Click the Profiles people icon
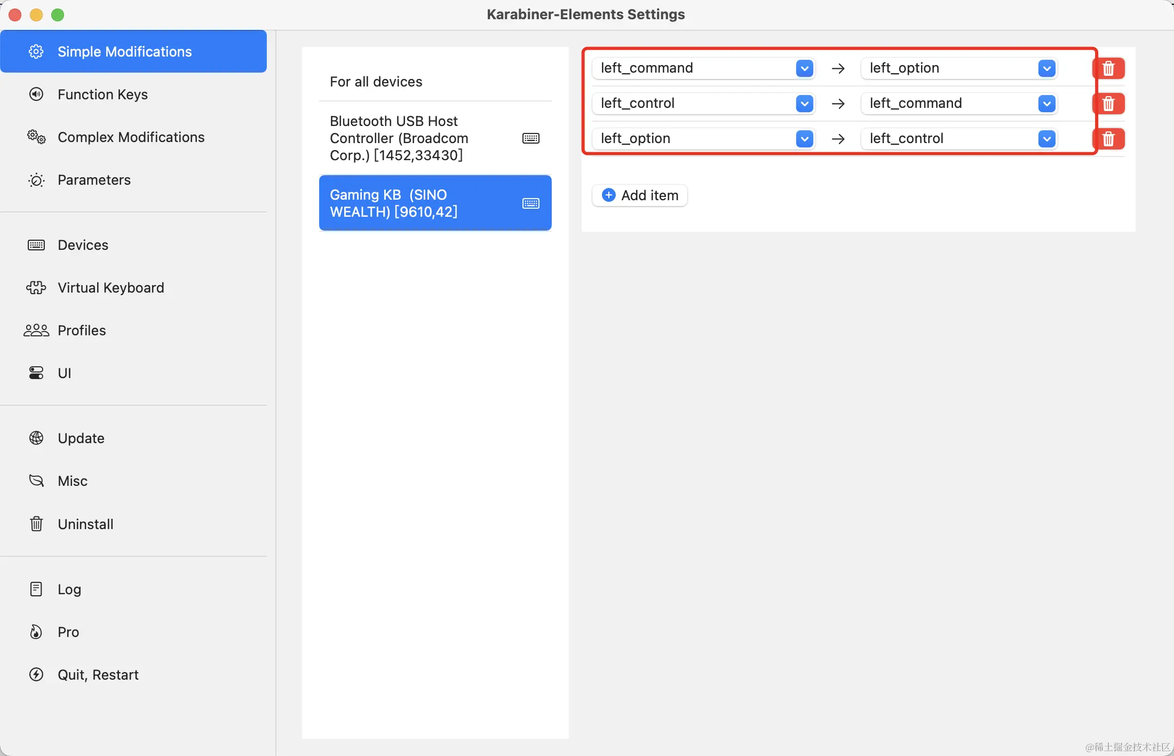The height and width of the screenshot is (756, 1174). coord(36,330)
